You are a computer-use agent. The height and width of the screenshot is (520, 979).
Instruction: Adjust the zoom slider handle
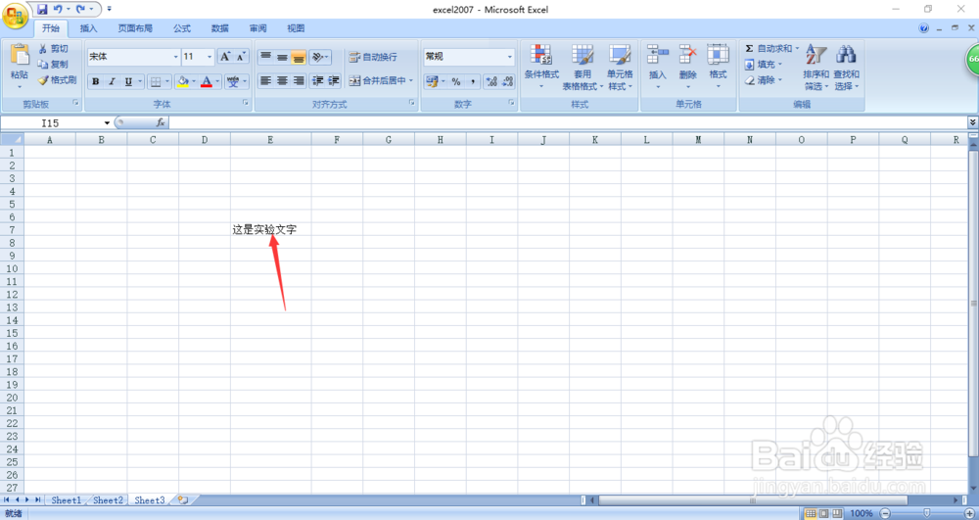point(927,513)
